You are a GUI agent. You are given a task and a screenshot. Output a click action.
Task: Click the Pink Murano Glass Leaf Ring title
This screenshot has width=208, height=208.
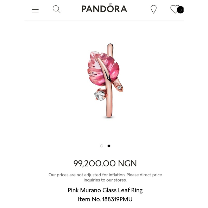105,190
